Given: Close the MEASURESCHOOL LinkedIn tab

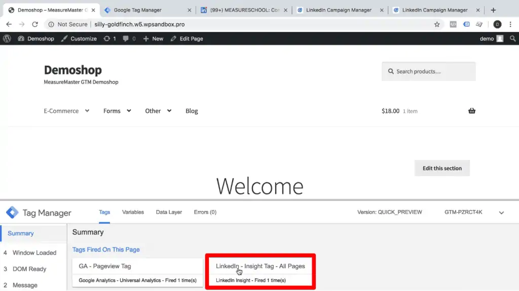Looking at the screenshot, I should click(x=286, y=10).
